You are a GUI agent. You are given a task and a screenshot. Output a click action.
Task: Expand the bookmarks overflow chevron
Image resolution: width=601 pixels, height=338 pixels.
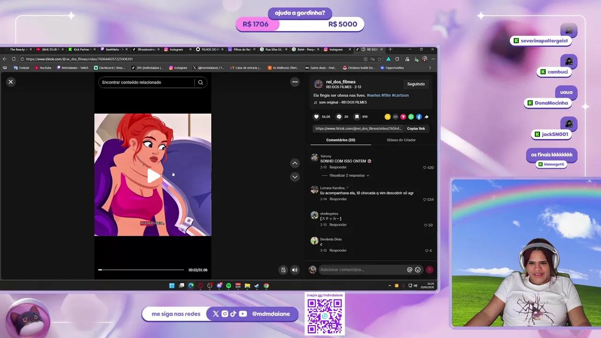430,68
